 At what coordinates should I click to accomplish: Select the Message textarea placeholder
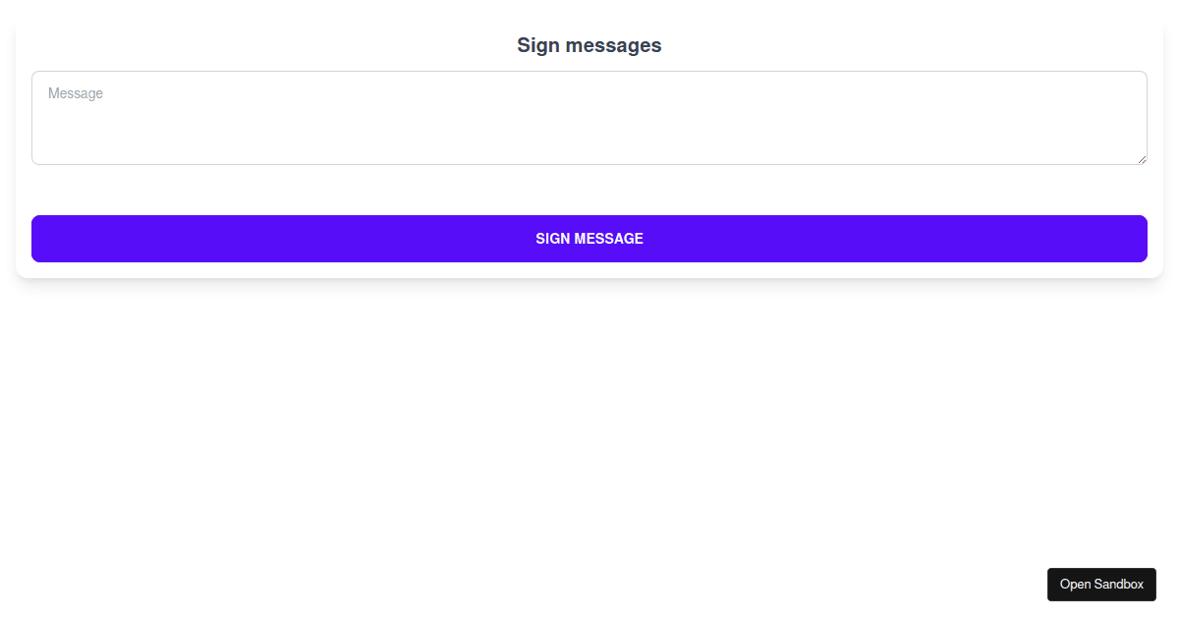76,93
